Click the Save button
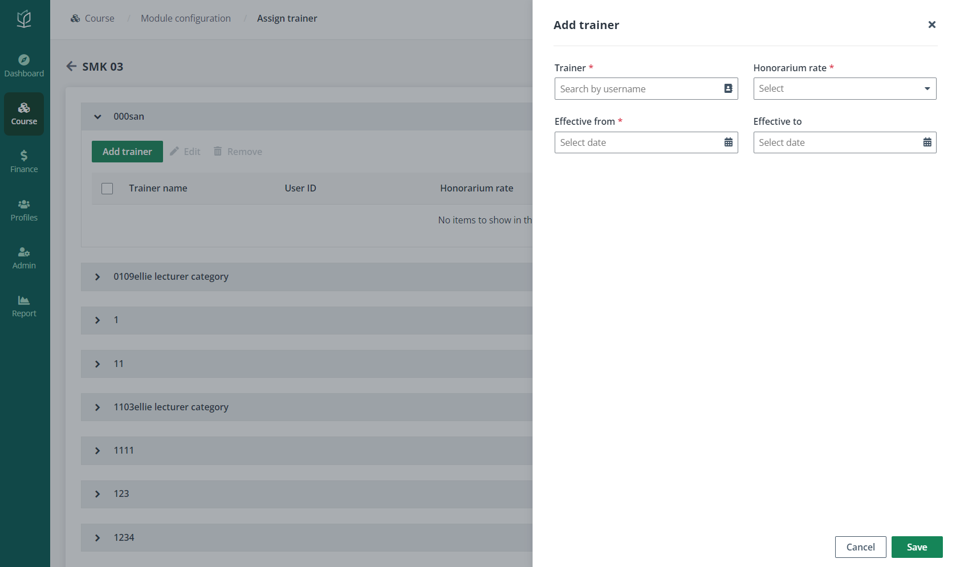Viewport: 956px width, 567px height. (917, 547)
